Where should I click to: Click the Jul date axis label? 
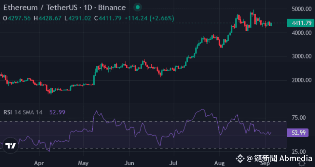point(173,163)
